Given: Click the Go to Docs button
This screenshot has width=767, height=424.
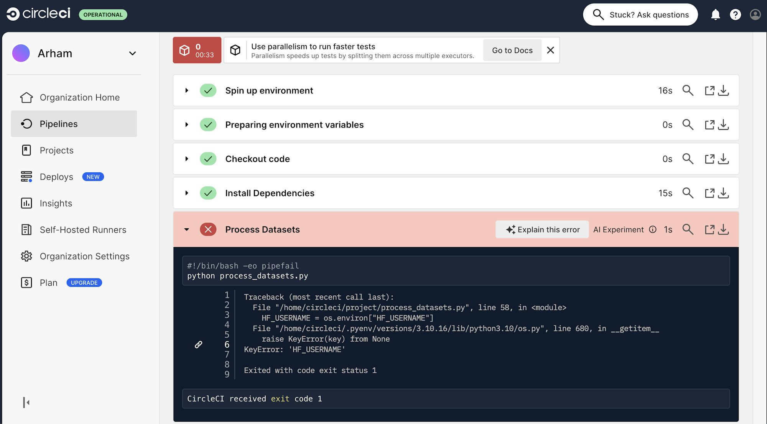Looking at the screenshot, I should (512, 50).
